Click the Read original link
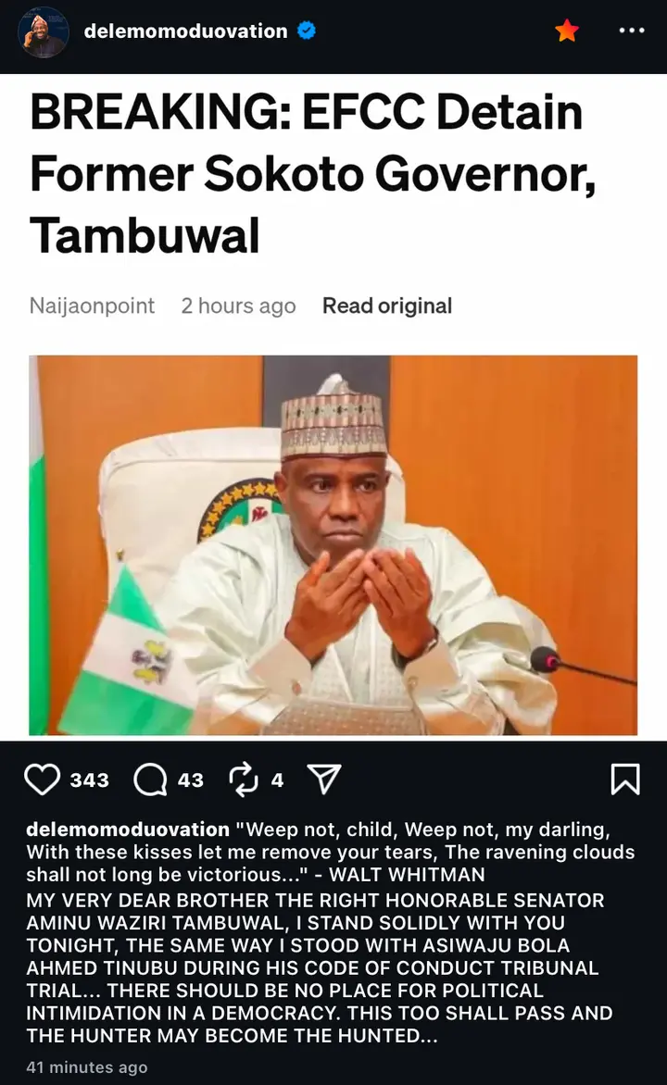Viewport: 667px width, 1085px height. point(387,306)
